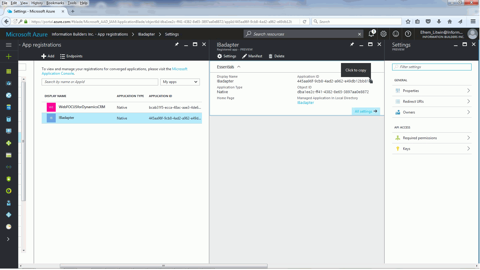Open the Firefox View menu

[24, 3]
